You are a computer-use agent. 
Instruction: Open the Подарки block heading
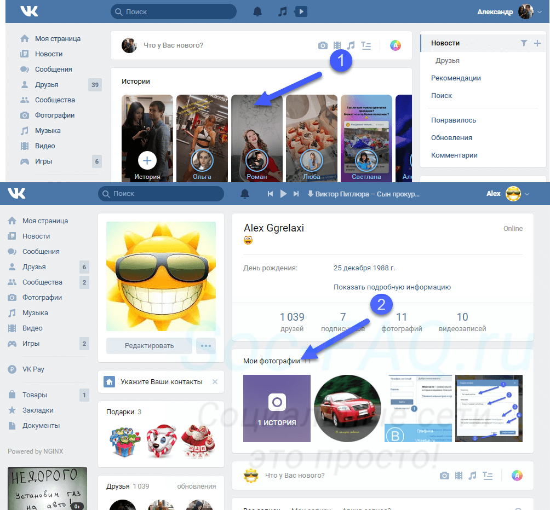[120, 412]
